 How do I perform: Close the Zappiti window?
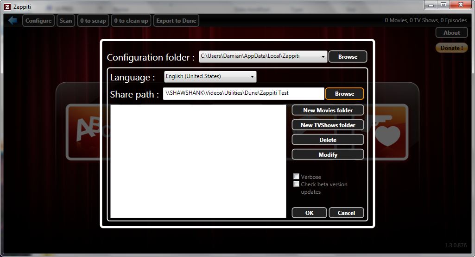pos(461,5)
